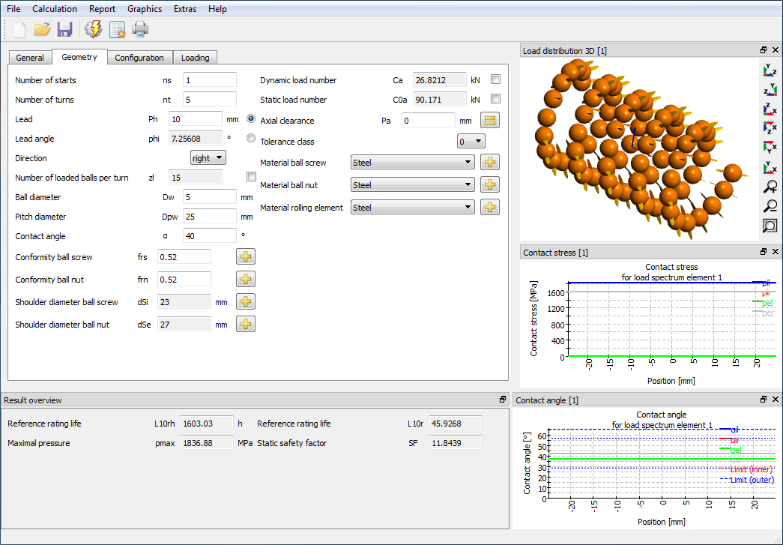Click the Run calculation lightning icon

[94, 29]
